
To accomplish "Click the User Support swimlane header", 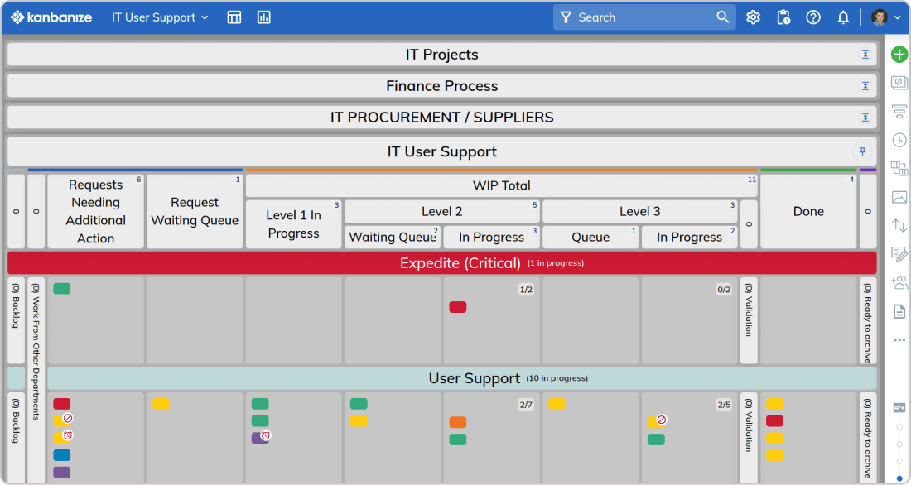I will [x=474, y=378].
